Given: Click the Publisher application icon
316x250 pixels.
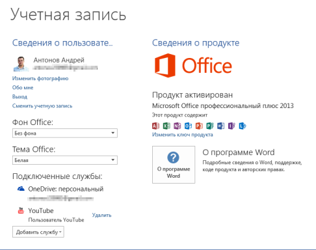Looking at the screenshot, I should point(210,126).
